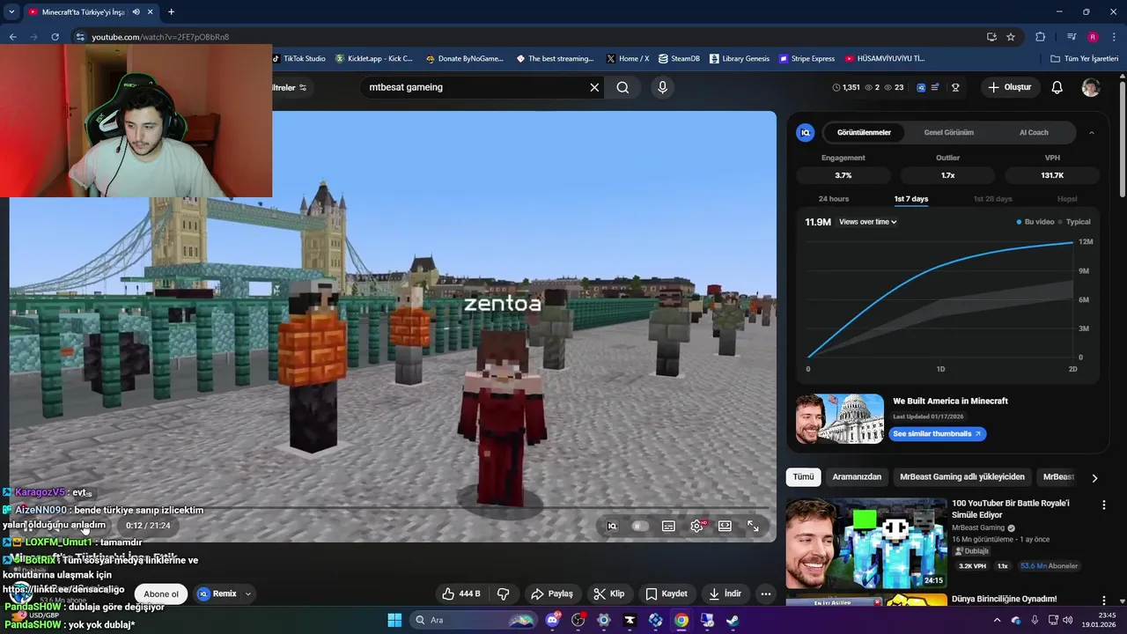
Task: Open the video player settings gear
Action: tap(696, 526)
